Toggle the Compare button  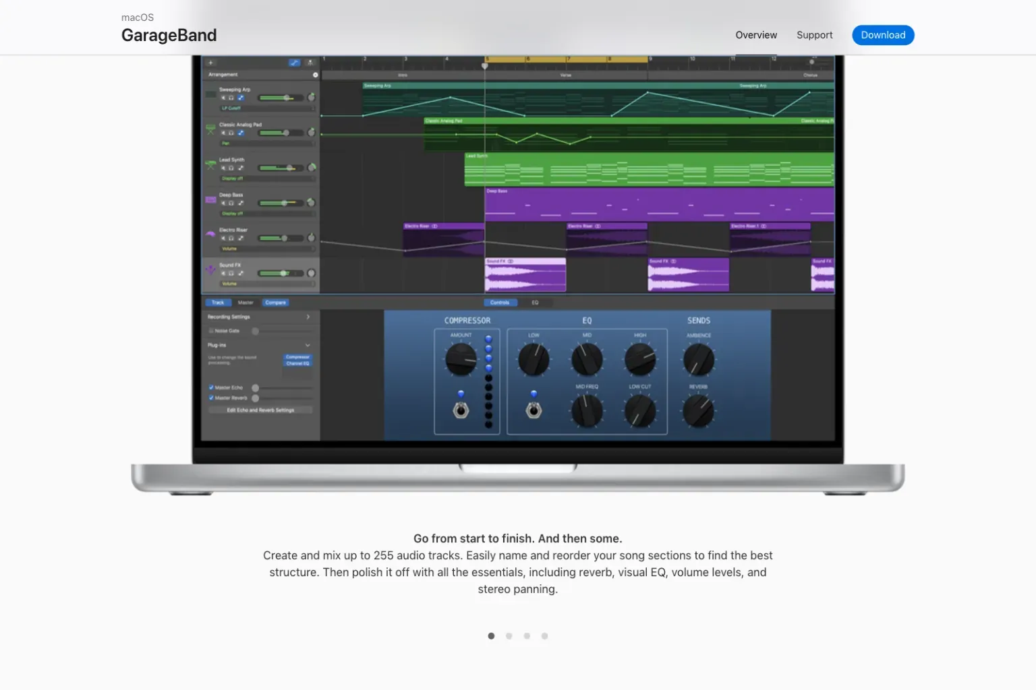pyautogui.click(x=275, y=303)
